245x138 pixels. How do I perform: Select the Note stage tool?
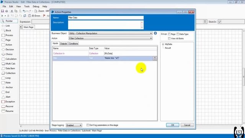pyautogui.click(x=6, y=83)
